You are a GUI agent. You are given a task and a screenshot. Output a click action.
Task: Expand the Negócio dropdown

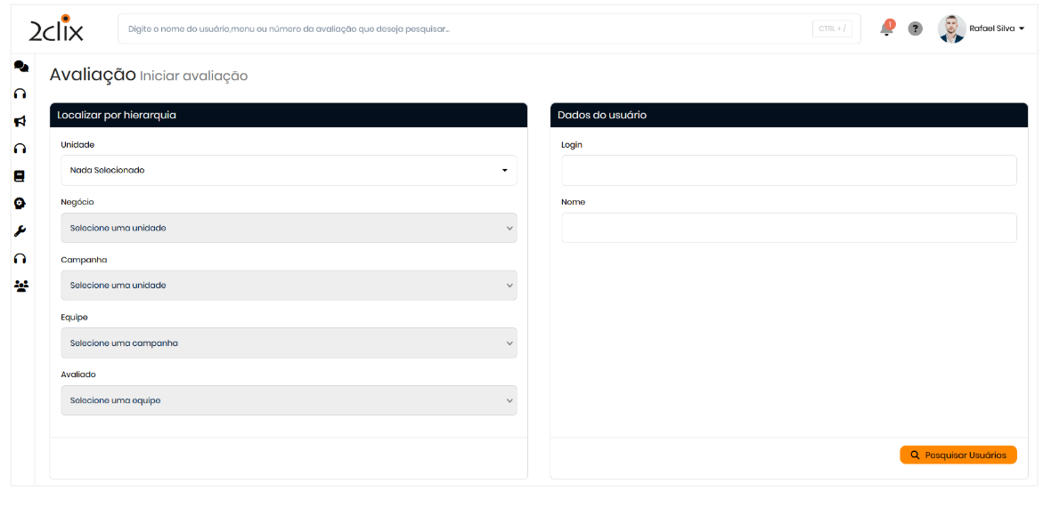[289, 228]
